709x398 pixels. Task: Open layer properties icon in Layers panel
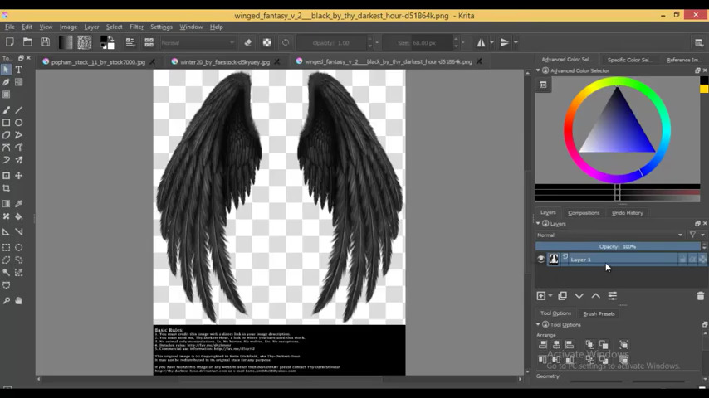coord(613,296)
